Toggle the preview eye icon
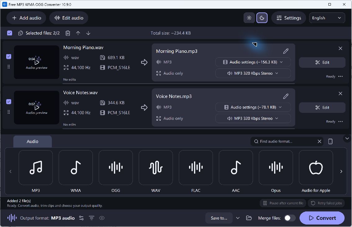 [102, 218]
